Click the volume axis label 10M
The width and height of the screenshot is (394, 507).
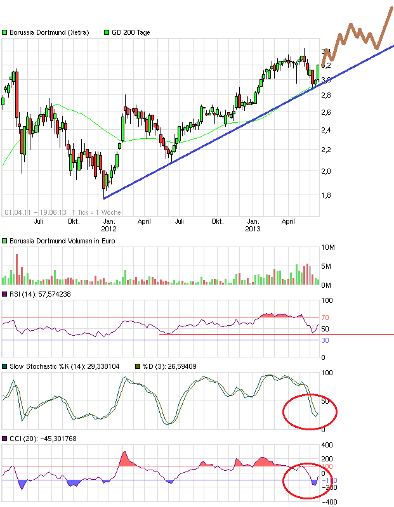pyautogui.click(x=328, y=247)
